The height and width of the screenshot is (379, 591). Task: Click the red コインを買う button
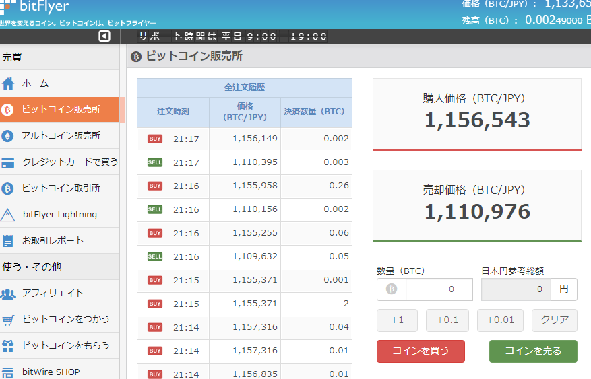coord(421,351)
